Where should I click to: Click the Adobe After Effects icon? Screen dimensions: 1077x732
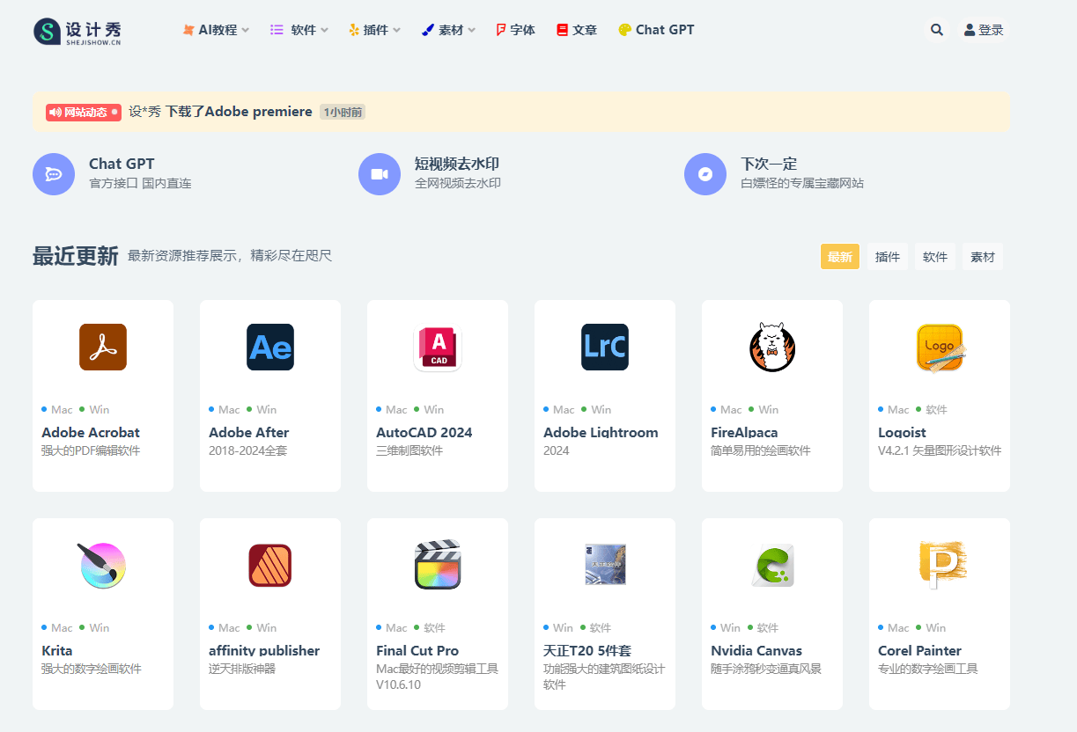[x=269, y=347]
